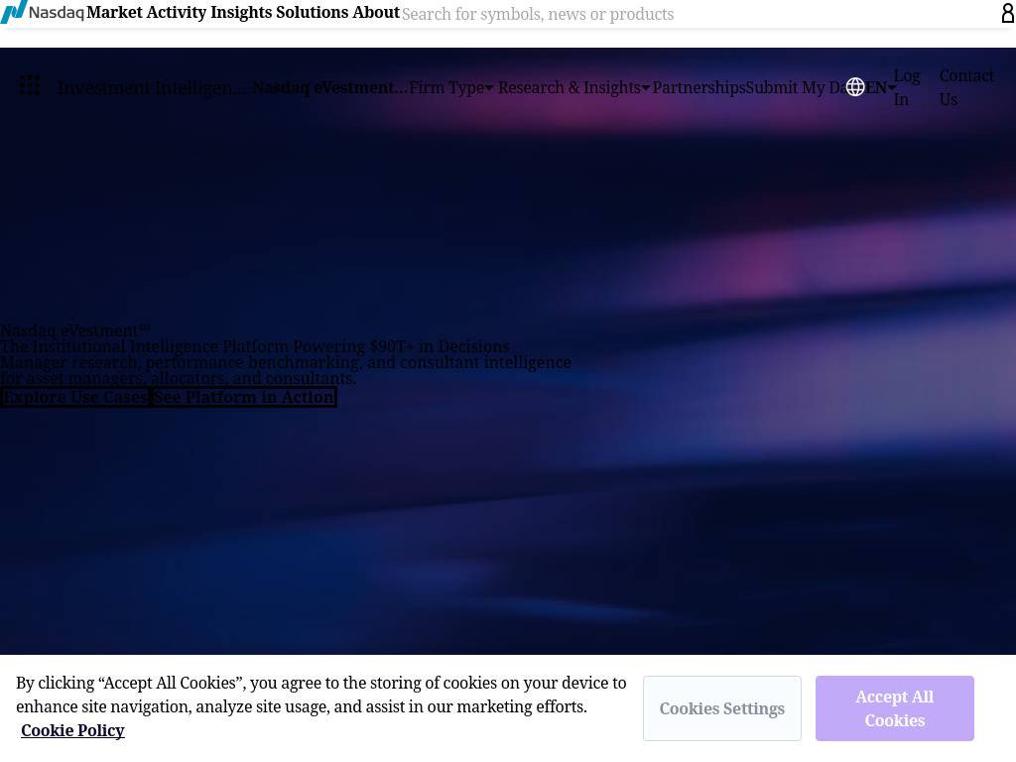Screen dimensions: 1016x762
Task: Open Nasdaq eVestment nav link
Action: tap(329, 87)
